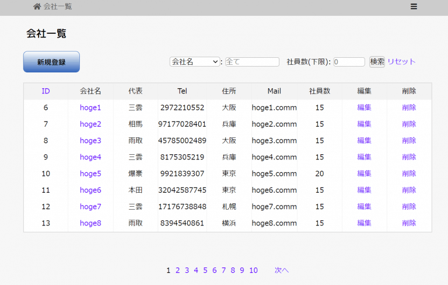Focus the 全て search text field
The width and height of the screenshot is (448, 285).
coord(252,62)
